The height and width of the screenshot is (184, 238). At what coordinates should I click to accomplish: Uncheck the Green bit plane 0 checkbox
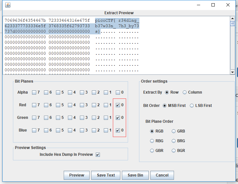pos(118,118)
